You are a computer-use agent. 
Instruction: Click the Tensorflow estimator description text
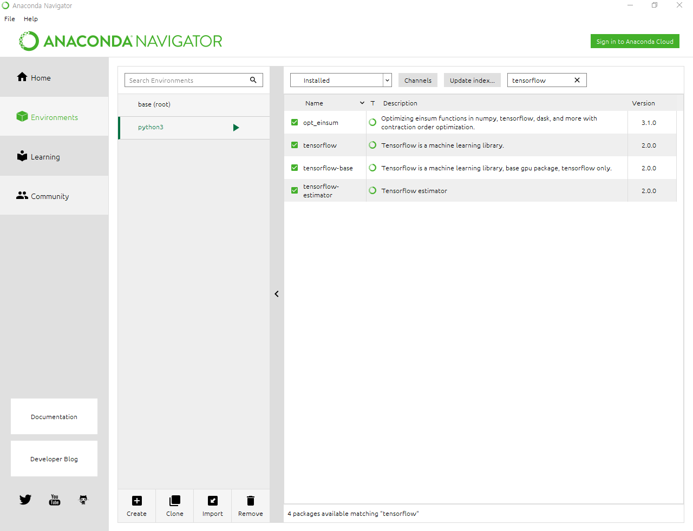click(x=414, y=191)
